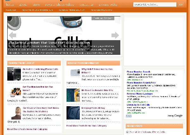Click the search this website field
Viewport: 190px width, 135px height.
tap(155, 4)
